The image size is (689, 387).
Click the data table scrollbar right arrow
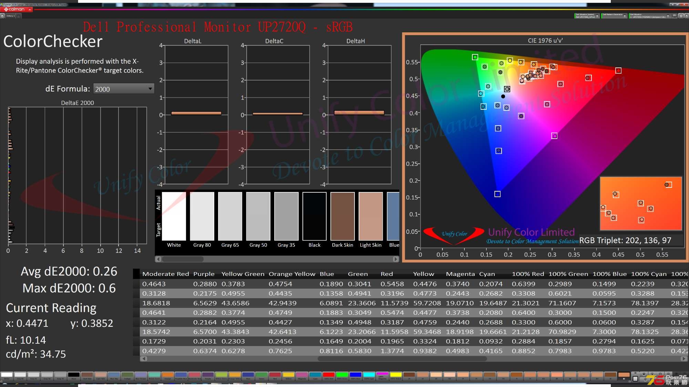(683, 359)
